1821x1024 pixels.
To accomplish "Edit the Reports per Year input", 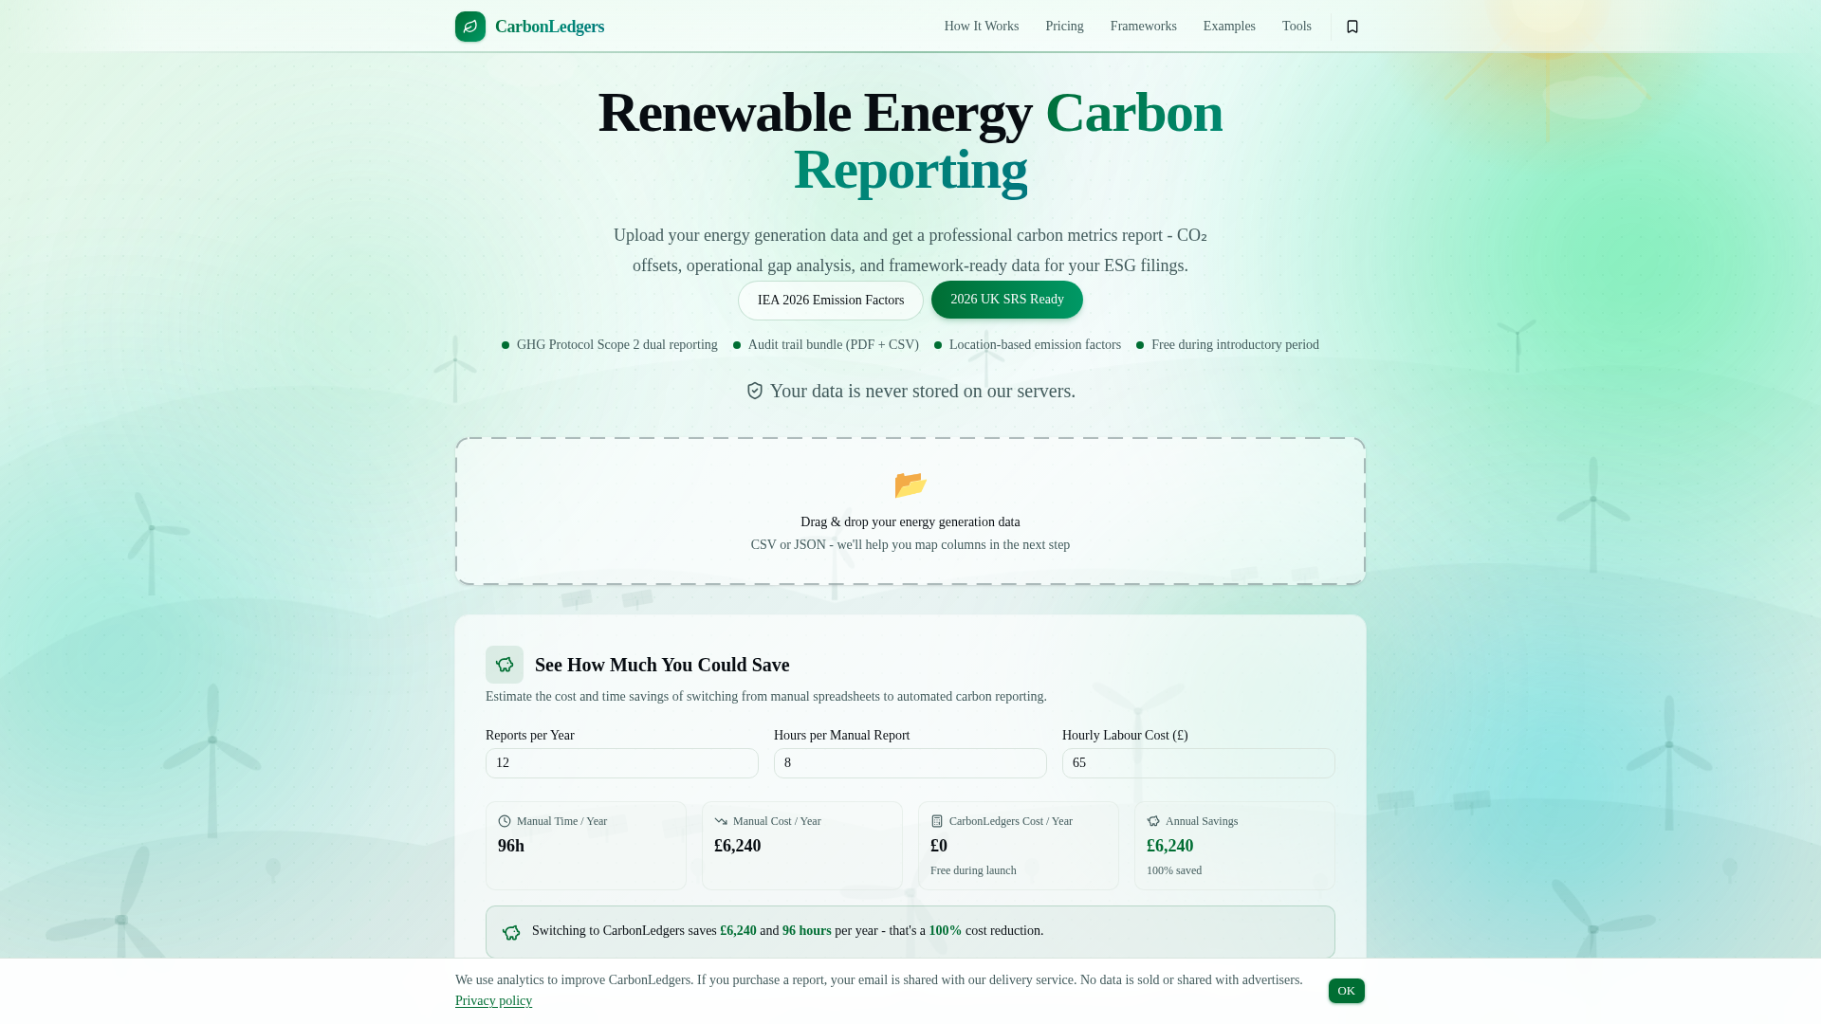I will [x=621, y=762].
